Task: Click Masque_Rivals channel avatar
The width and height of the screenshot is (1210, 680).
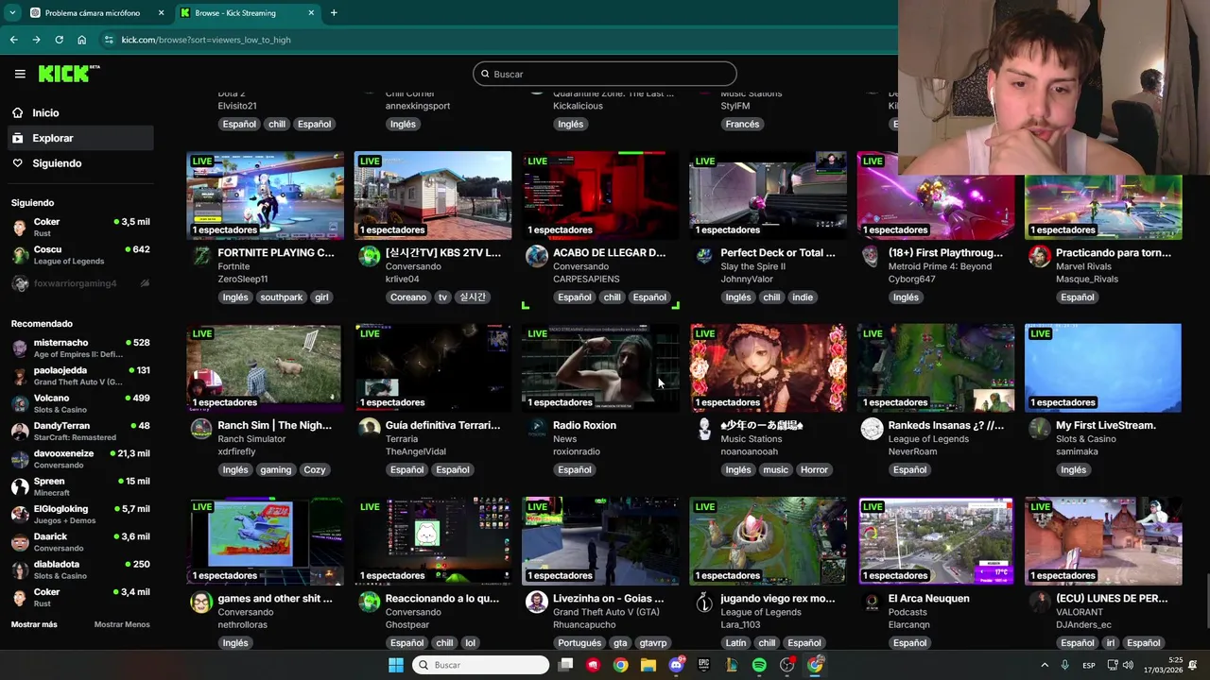Action: (1040, 256)
